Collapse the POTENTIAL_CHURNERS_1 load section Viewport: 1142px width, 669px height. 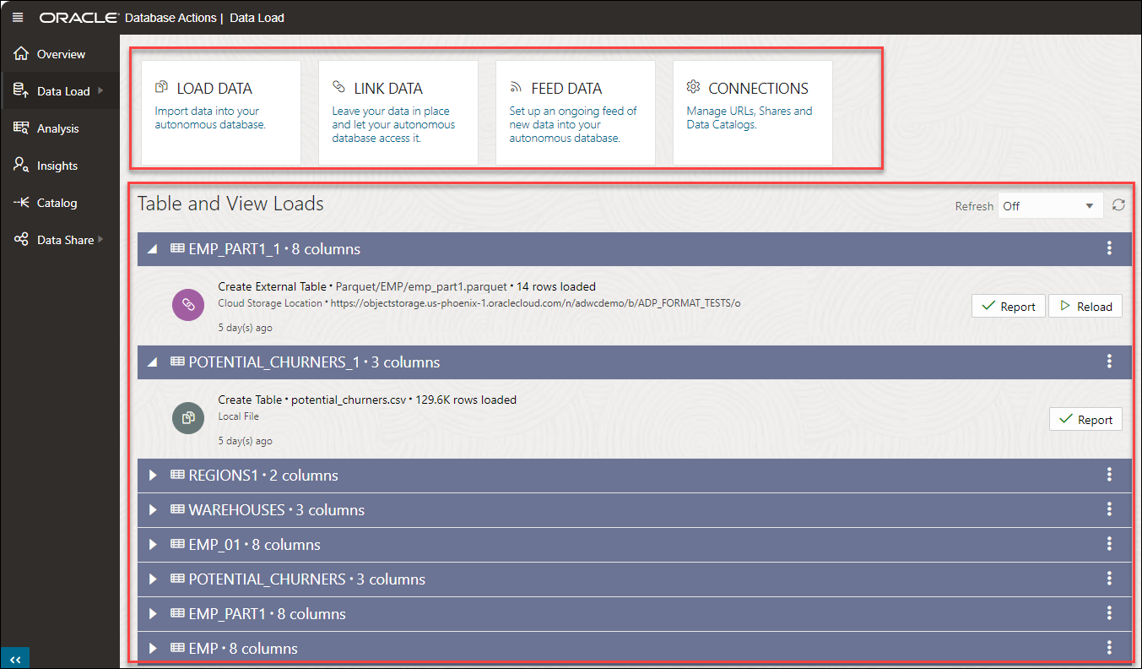(153, 362)
